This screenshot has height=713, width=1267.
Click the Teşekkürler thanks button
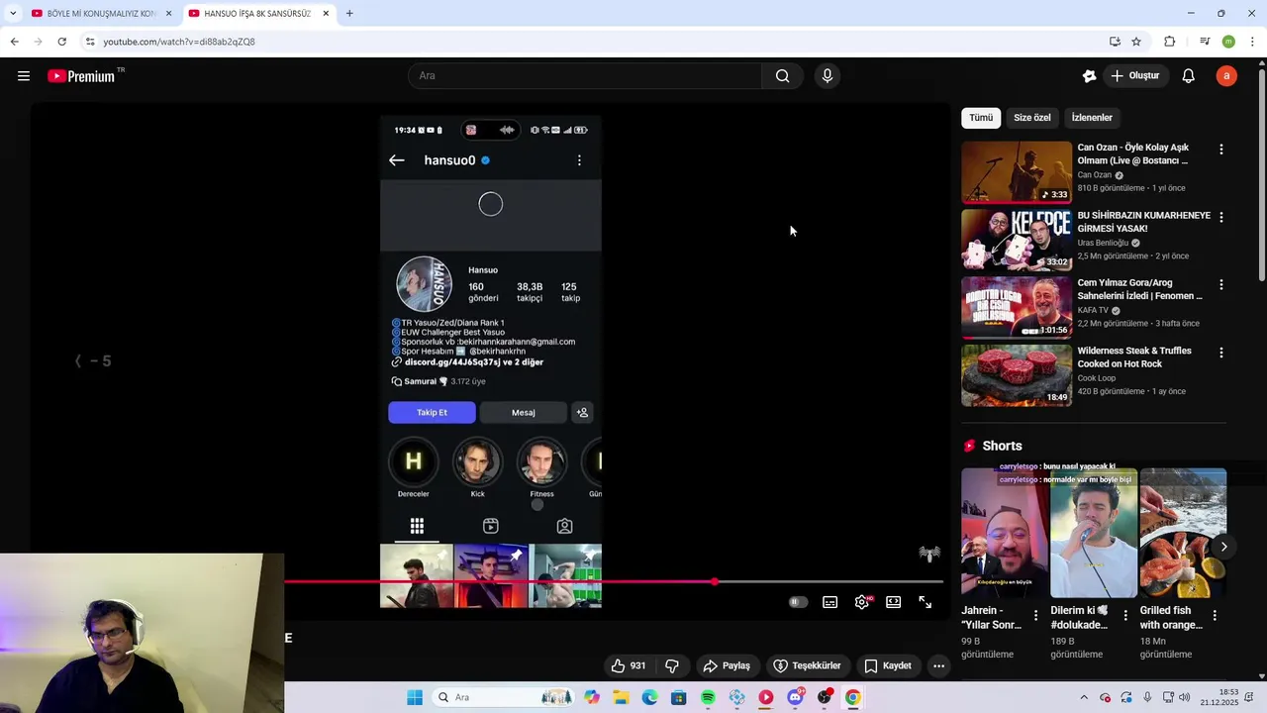[x=807, y=665]
